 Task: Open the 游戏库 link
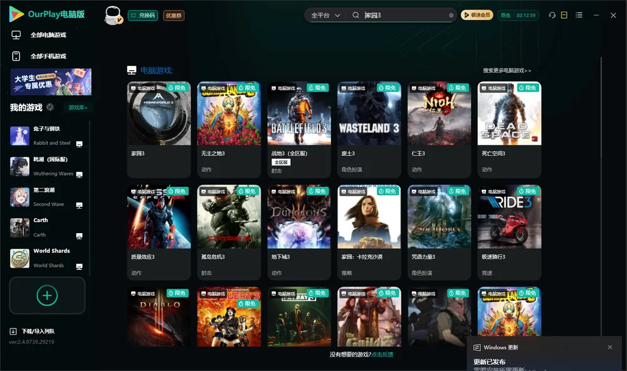coord(78,107)
